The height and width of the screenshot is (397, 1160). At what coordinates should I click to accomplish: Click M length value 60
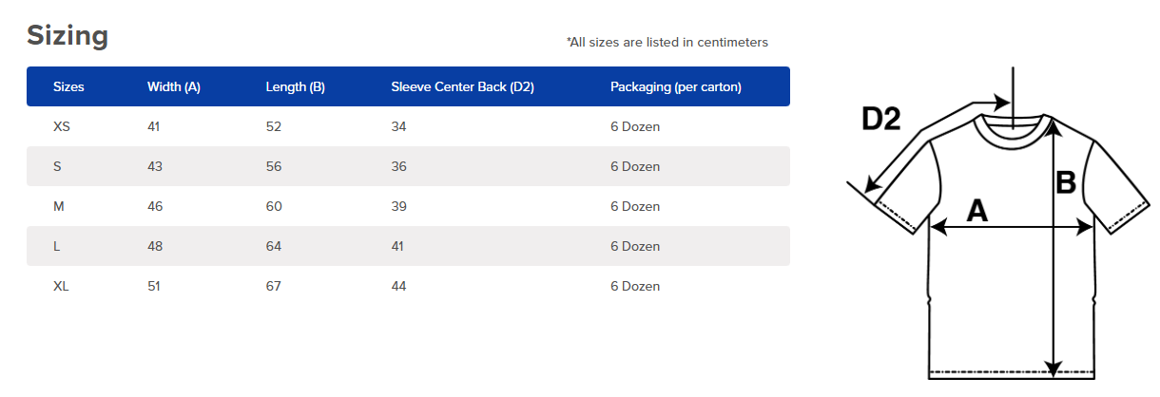click(x=274, y=206)
